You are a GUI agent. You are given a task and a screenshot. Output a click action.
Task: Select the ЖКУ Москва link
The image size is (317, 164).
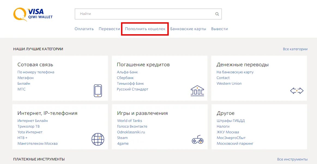228,132
